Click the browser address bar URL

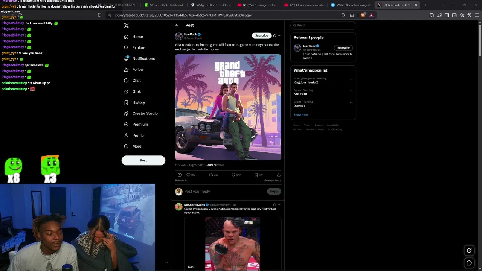pyautogui.click(x=183, y=15)
